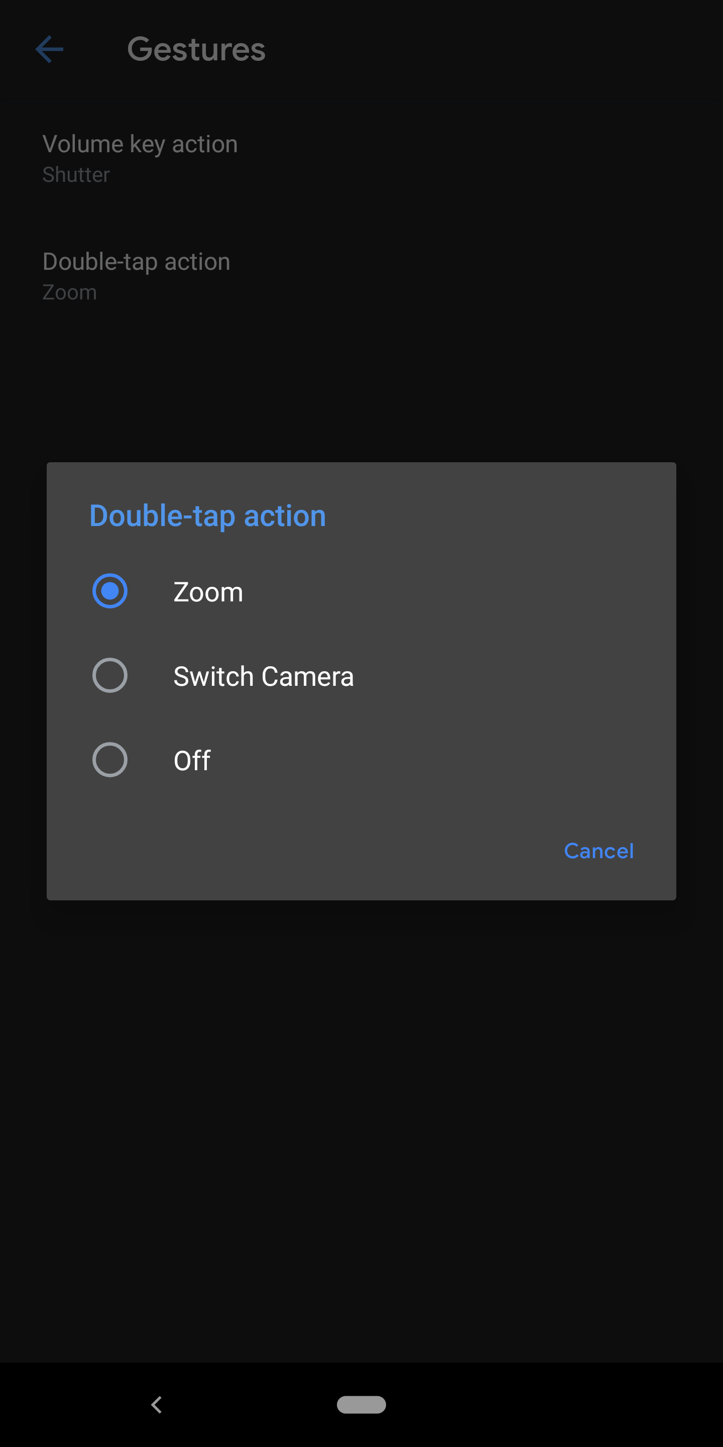This screenshot has width=723, height=1447.
Task: Select the Zoom radio button
Action: point(109,591)
